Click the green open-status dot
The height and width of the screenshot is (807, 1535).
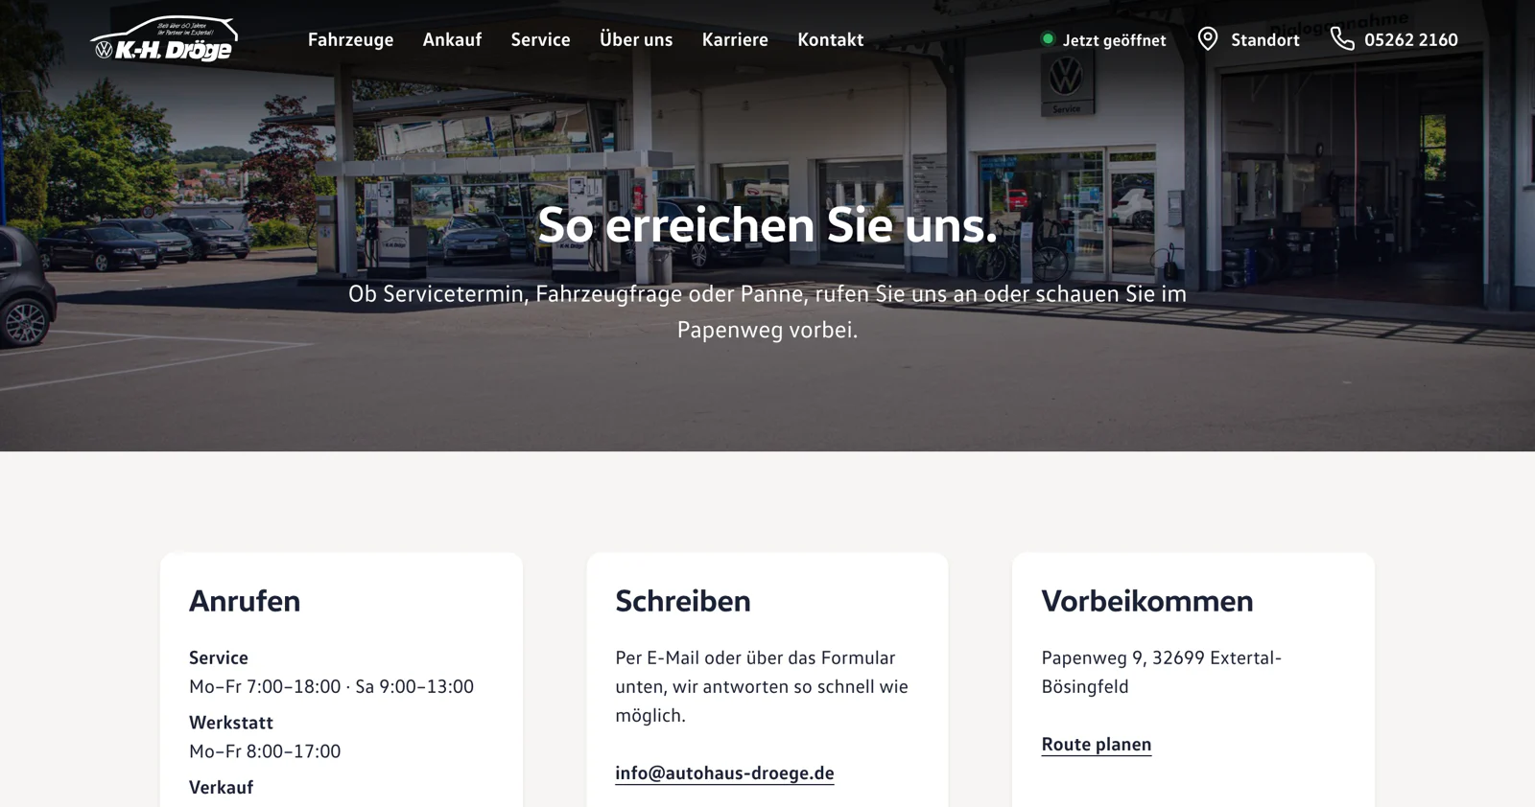[x=1048, y=38]
